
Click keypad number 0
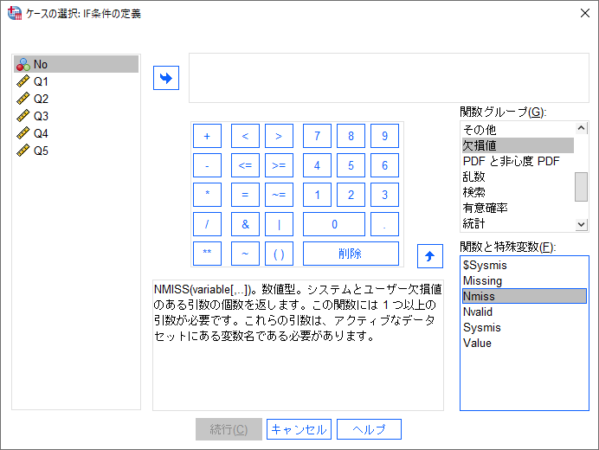click(x=334, y=224)
